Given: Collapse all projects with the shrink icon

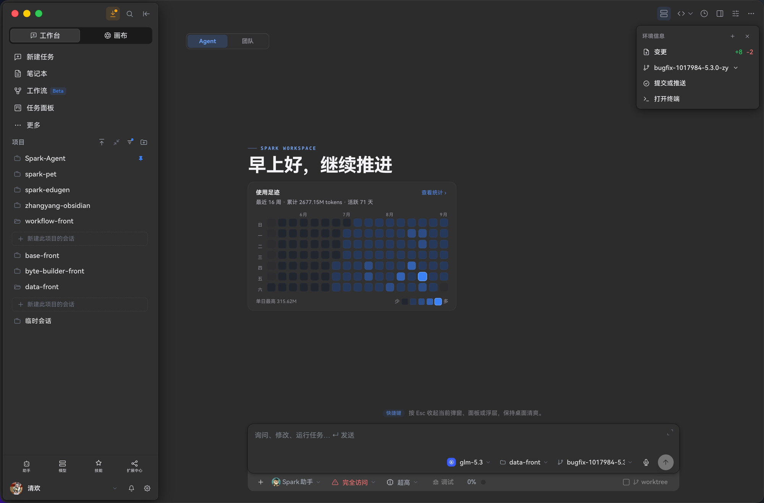Looking at the screenshot, I should (x=116, y=142).
